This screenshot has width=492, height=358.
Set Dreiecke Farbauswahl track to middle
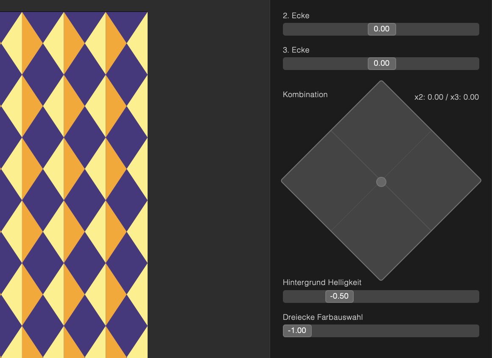381,331
